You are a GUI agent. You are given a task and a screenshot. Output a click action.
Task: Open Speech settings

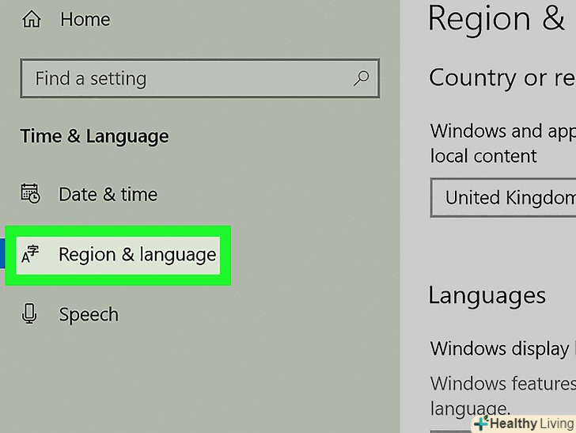89,314
